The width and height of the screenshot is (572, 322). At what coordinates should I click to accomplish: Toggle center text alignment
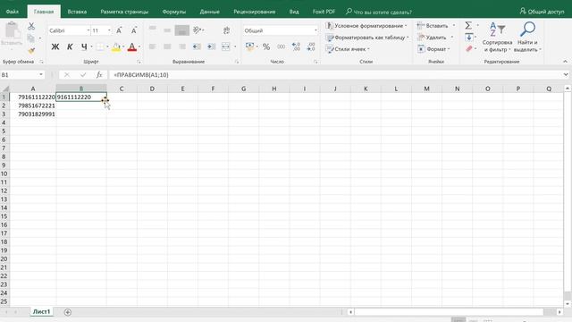tap(167, 47)
